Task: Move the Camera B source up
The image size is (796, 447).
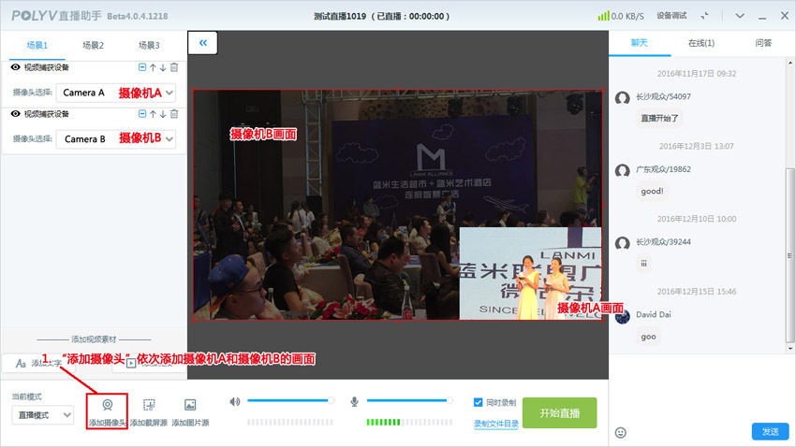Action: click(153, 114)
